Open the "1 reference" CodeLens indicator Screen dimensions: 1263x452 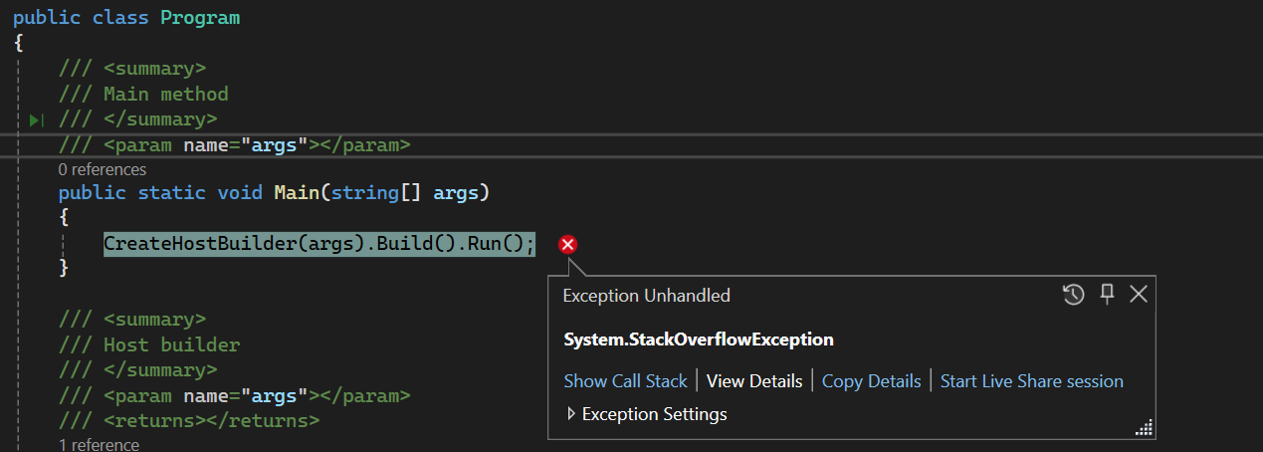[99, 445]
